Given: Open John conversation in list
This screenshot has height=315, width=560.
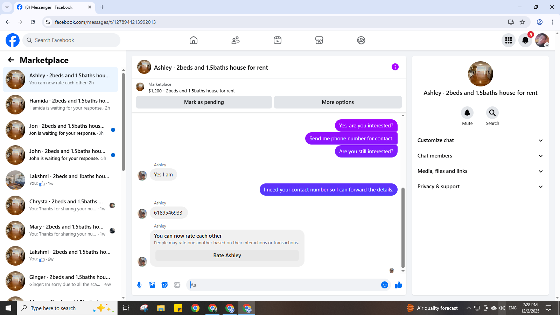Looking at the screenshot, I should (60, 155).
